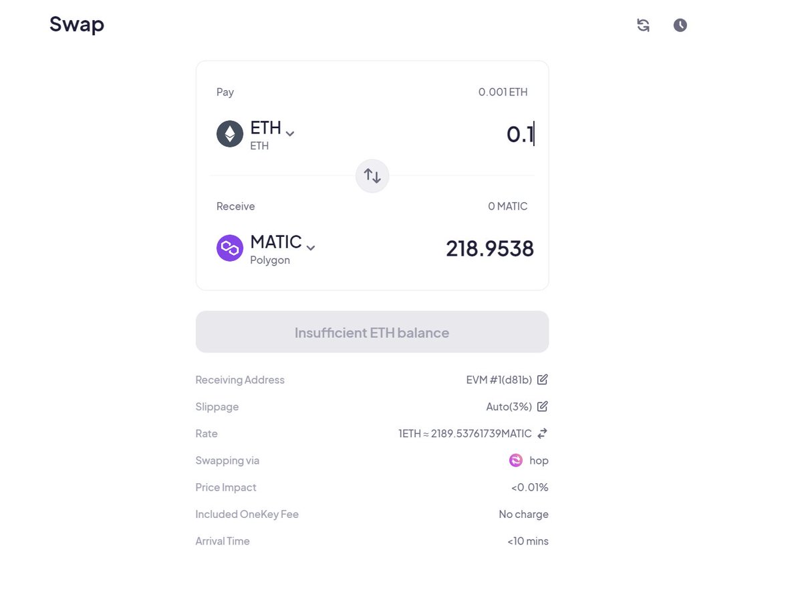802x598 pixels.
Task: Invert the exchange rate display
Action: pos(543,433)
